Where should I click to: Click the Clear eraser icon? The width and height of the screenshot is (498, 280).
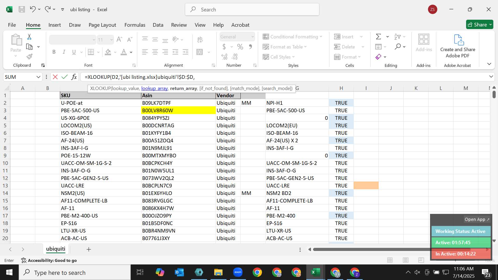coord(378,57)
